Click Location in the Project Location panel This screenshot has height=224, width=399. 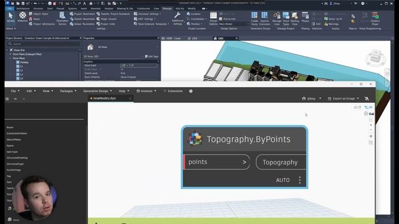(x=193, y=14)
